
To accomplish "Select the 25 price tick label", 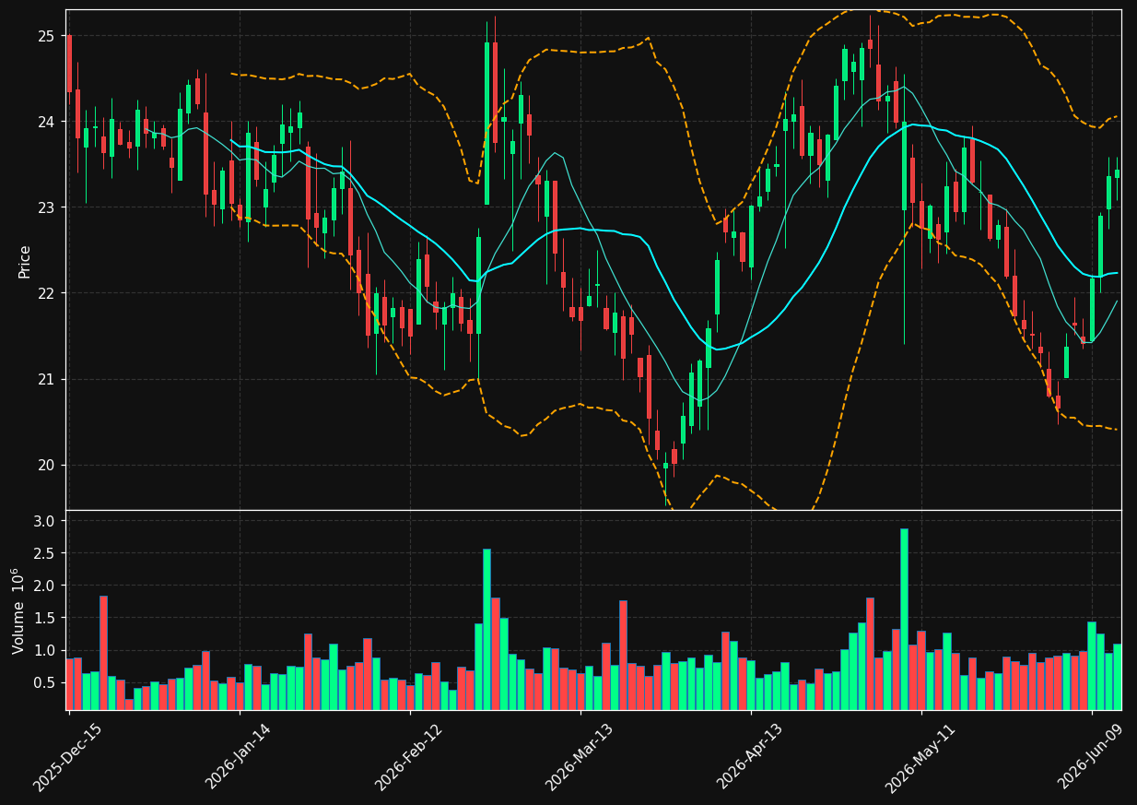I will 46,36.
